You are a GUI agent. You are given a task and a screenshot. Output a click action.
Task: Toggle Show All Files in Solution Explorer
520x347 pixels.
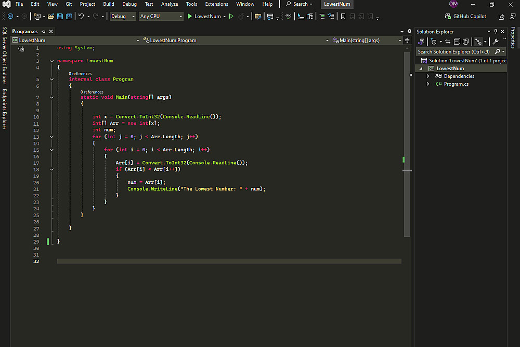466,42
